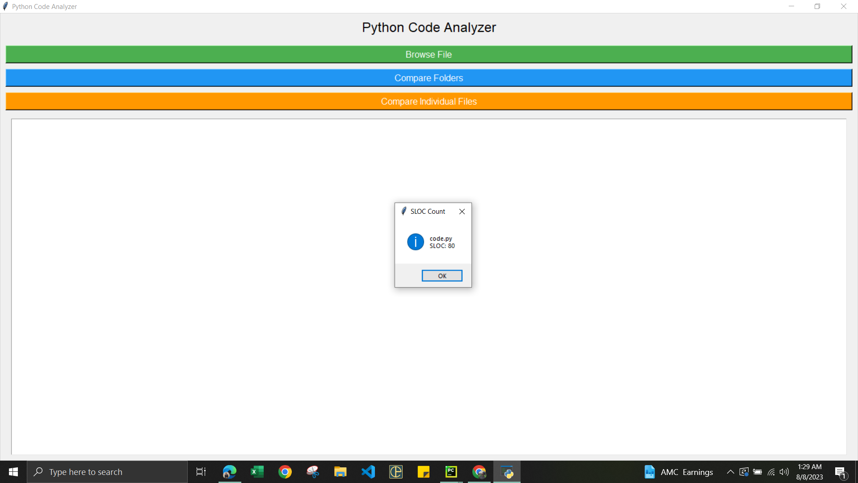
Task: Expand hidden icons in the system tray
Action: click(730, 472)
